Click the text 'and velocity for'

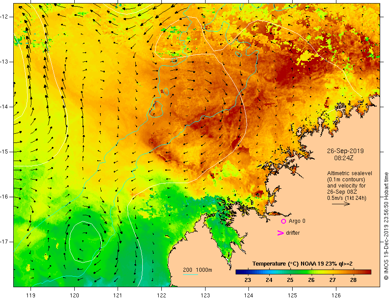(346, 186)
